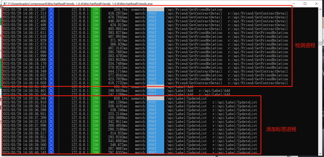Click the 416.2875ms duration value
The image size is (324, 157).
click(115, 13)
